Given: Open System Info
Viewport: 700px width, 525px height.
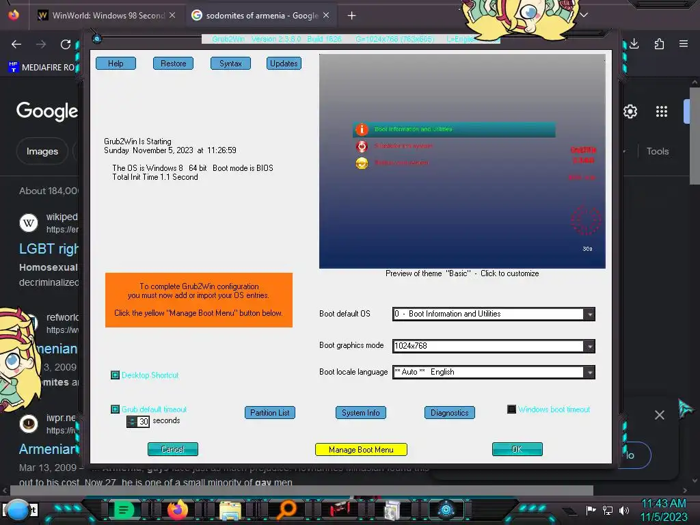Looking at the screenshot, I should 361,412.
